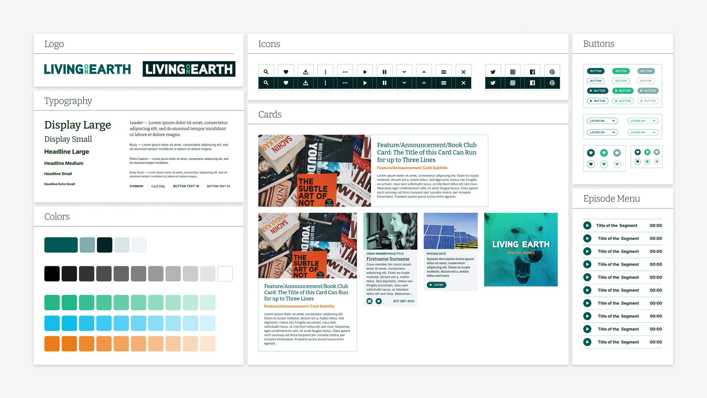707x398 pixels.
Task: Click the download icon in the dark icon row
Action: (x=305, y=83)
